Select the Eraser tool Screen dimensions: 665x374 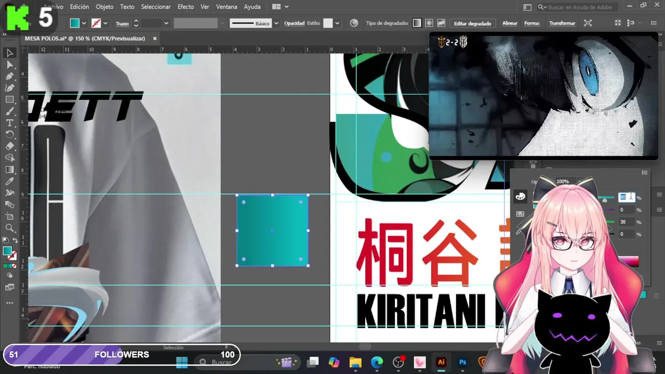click(x=10, y=146)
